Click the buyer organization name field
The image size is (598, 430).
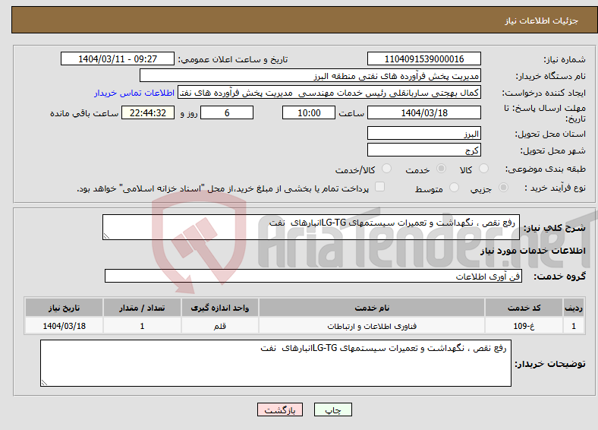coord(310,76)
